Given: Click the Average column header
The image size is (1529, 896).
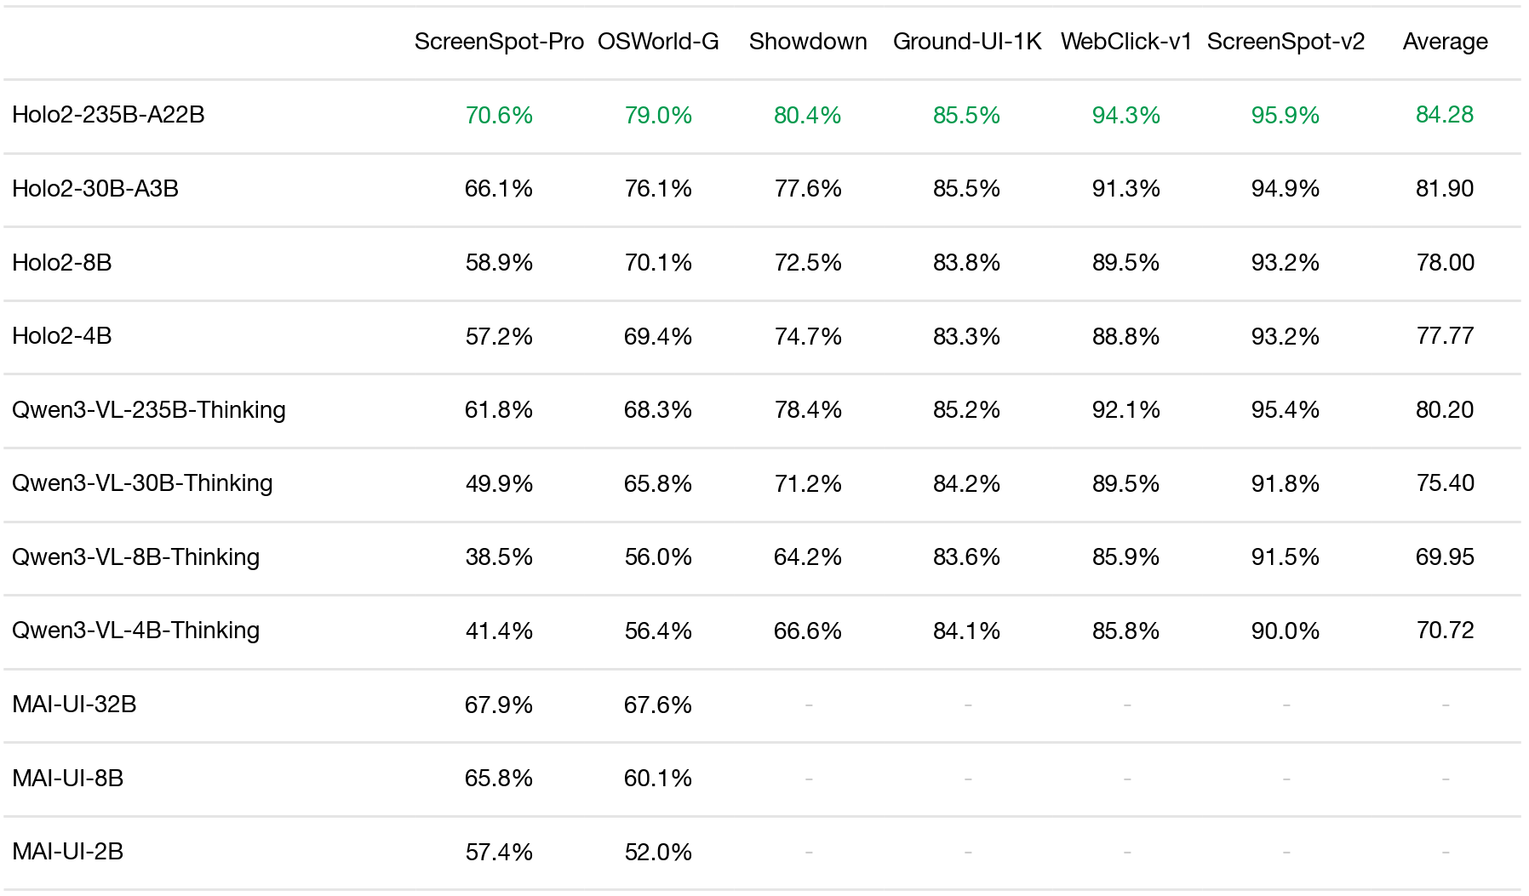Looking at the screenshot, I should [x=1445, y=42].
